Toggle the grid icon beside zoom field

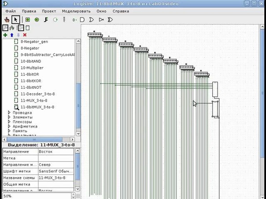78,195
